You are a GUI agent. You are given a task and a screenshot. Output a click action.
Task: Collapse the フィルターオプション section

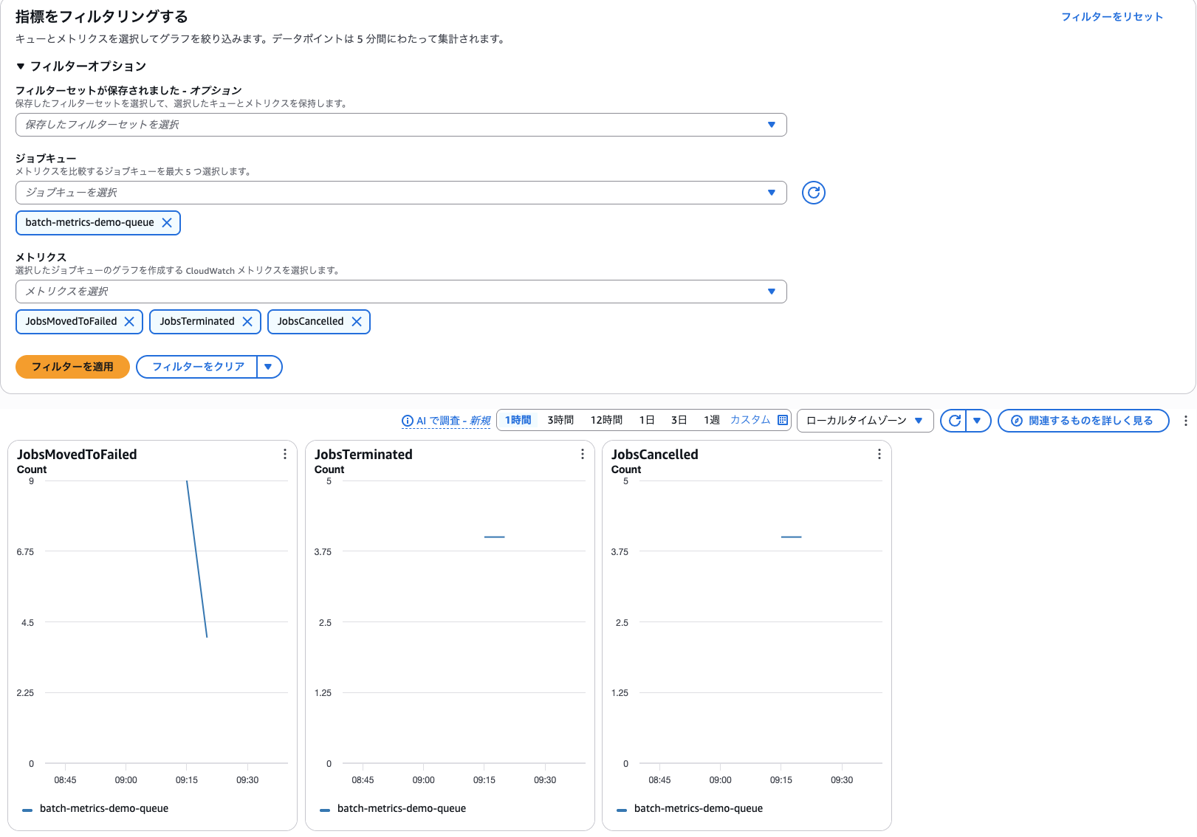81,66
